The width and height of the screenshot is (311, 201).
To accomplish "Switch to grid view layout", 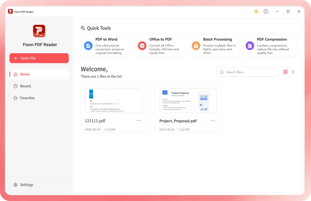I will tap(285, 72).
